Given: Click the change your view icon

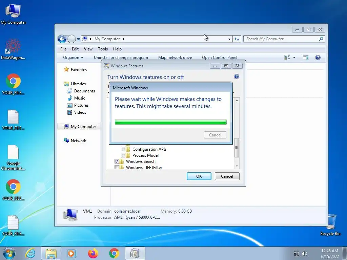Looking at the screenshot, I should coord(287,58).
